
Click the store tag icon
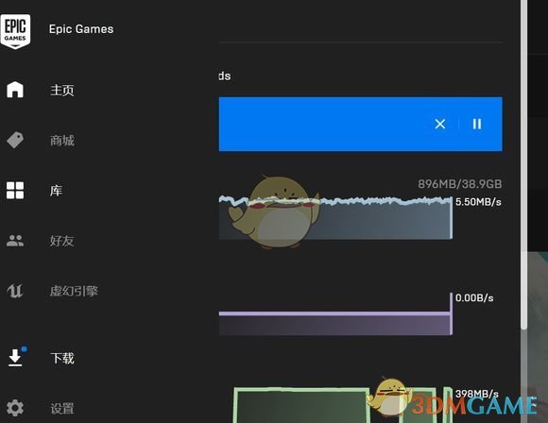[x=15, y=140]
